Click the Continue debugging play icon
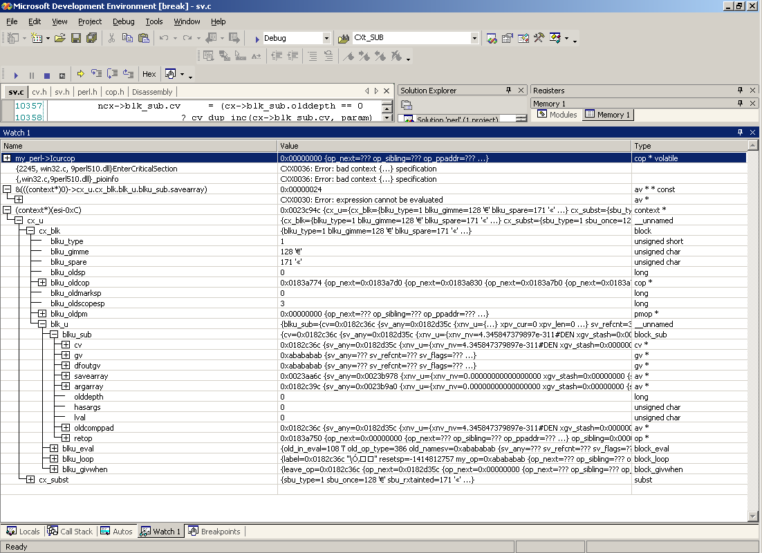762x553 pixels. (x=16, y=75)
